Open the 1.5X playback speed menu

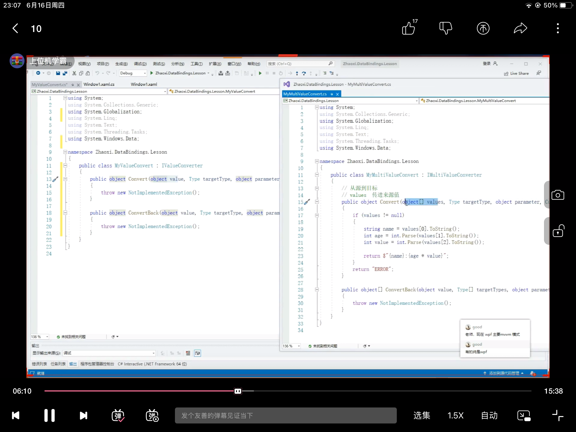coord(455,415)
